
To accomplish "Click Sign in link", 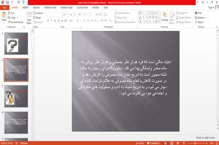I will coord(211,8).
